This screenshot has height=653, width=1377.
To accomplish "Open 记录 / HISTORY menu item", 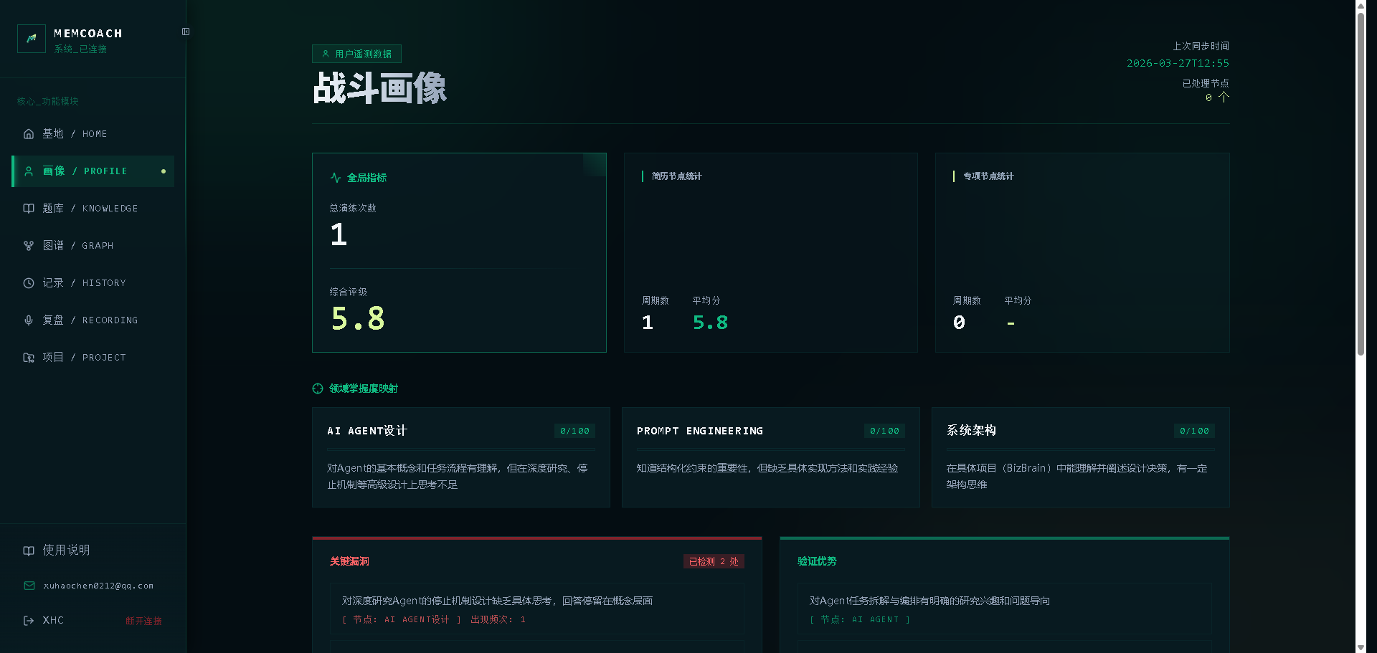I will point(93,283).
